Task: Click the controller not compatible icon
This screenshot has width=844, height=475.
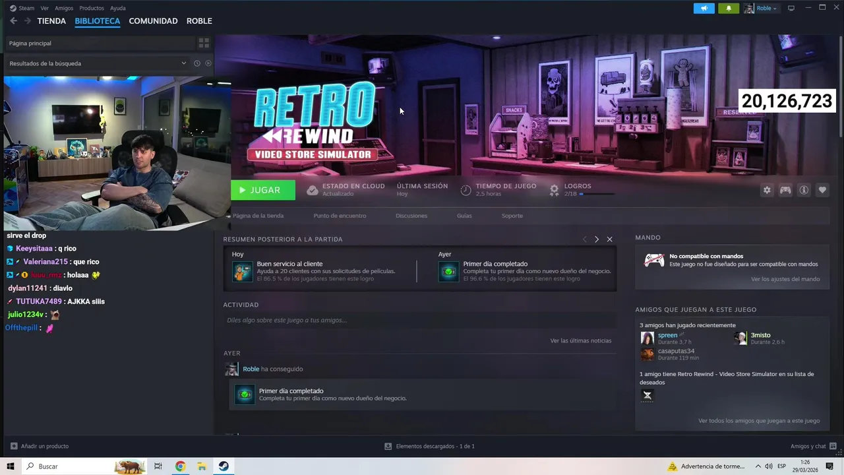Action: 654,260
